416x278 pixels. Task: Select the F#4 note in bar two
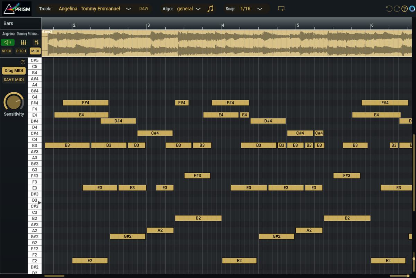tap(85, 103)
